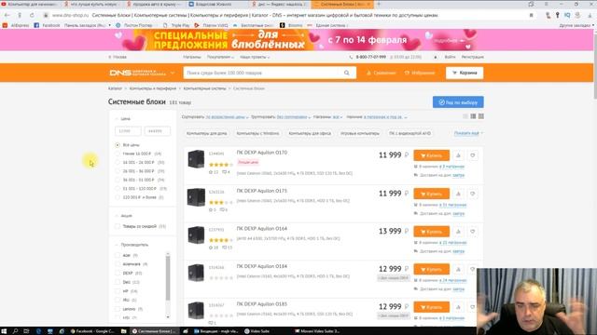Check the Alienware manufacturer box
The image size is (597, 335).
tap(118, 264)
